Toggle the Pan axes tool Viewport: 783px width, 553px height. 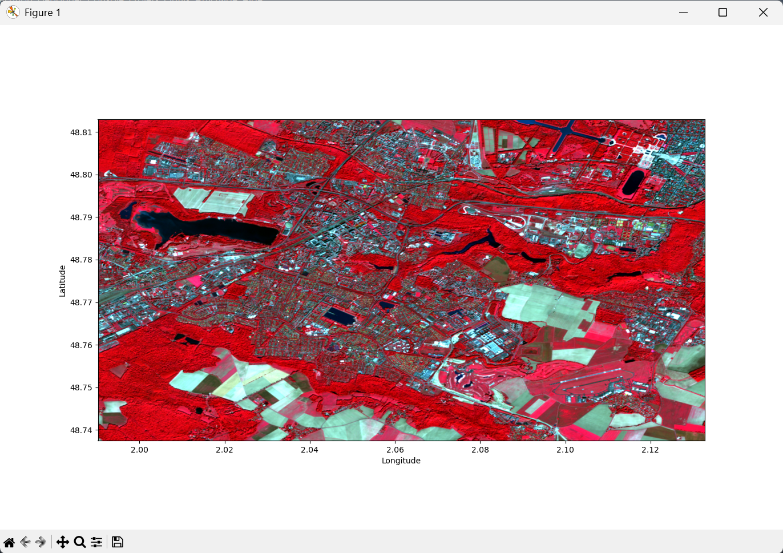(x=63, y=542)
